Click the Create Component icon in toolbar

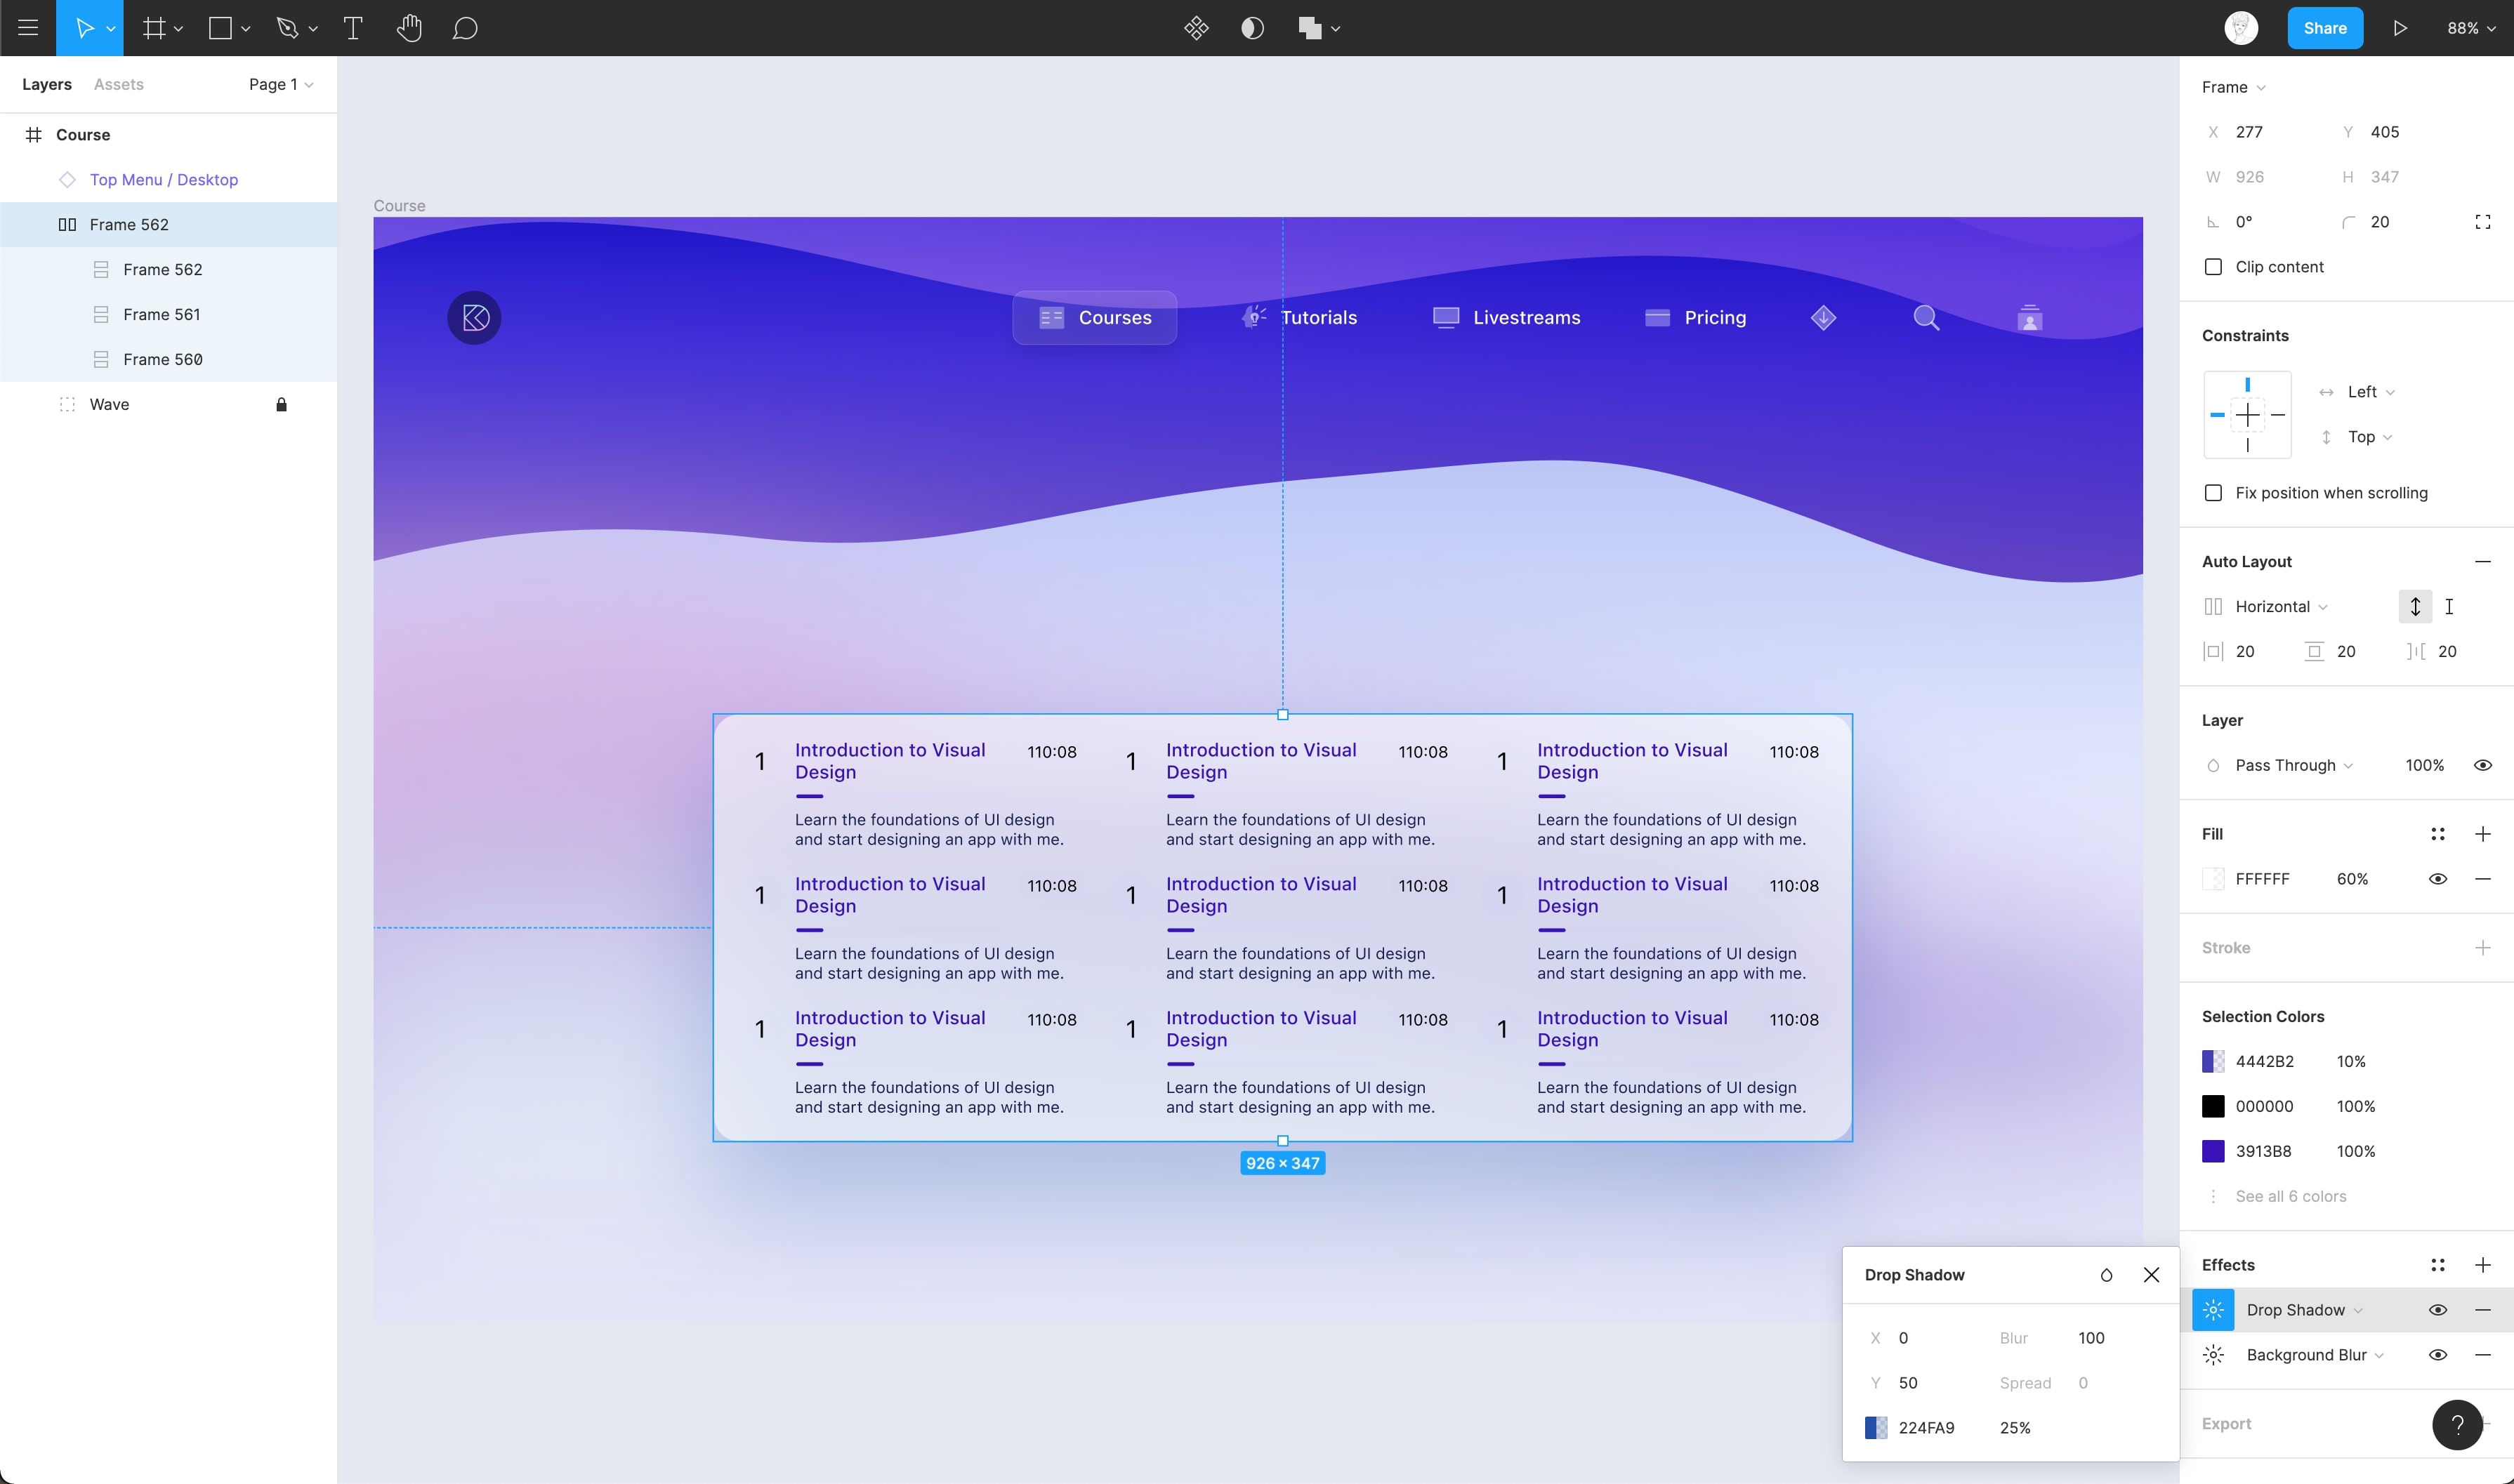(x=1197, y=28)
